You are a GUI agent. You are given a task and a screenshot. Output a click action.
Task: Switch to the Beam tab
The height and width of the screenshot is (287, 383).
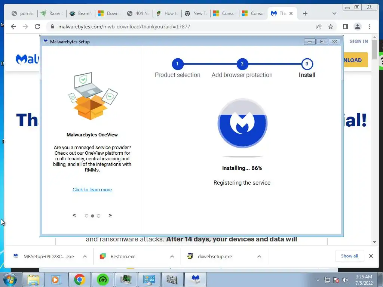(81, 13)
